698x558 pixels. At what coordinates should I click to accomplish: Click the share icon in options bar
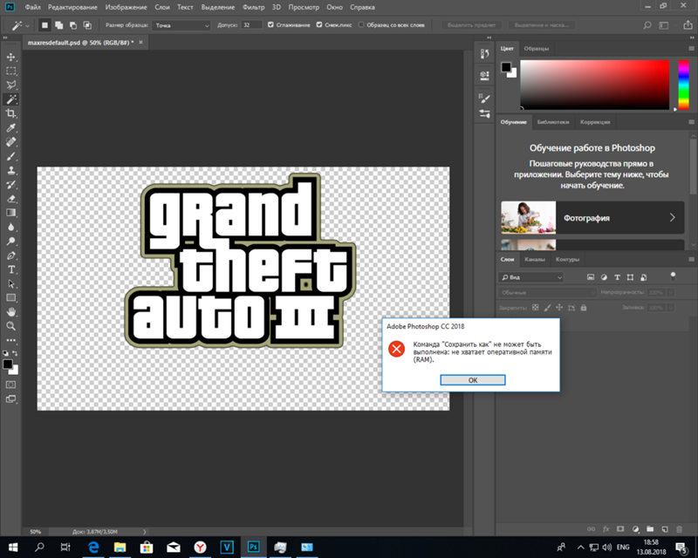click(x=688, y=25)
